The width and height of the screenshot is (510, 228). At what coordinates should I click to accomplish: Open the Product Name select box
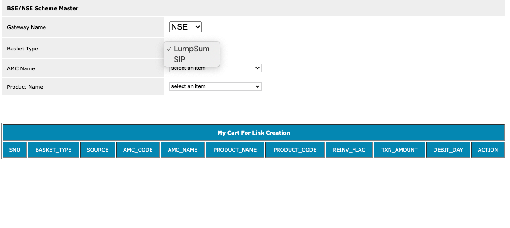coord(215,86)
